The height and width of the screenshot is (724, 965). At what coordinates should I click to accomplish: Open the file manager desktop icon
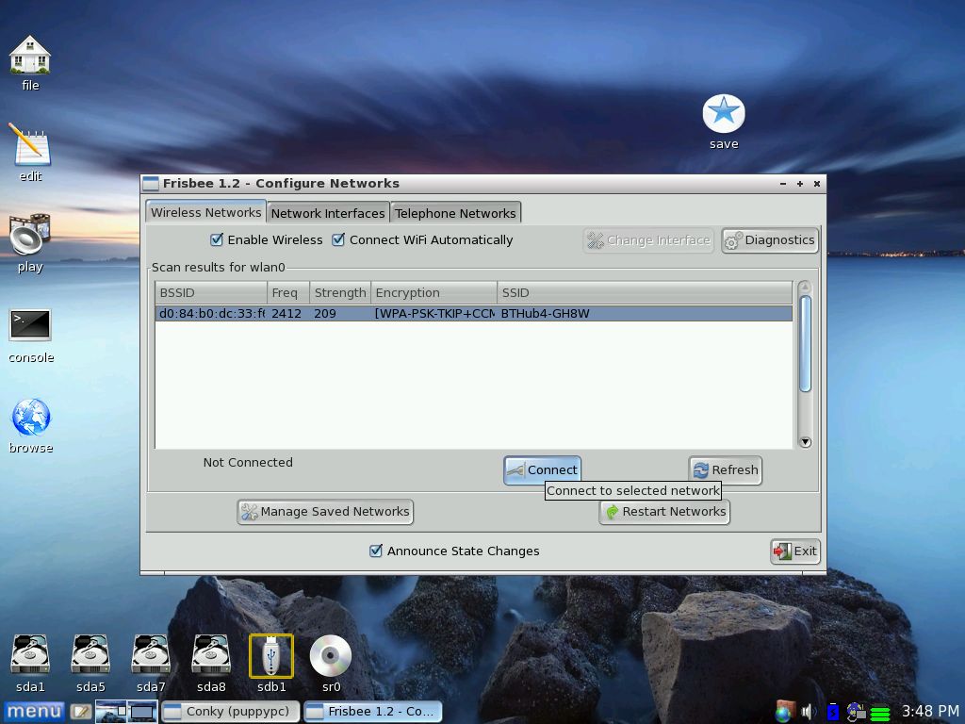[30, 56]
